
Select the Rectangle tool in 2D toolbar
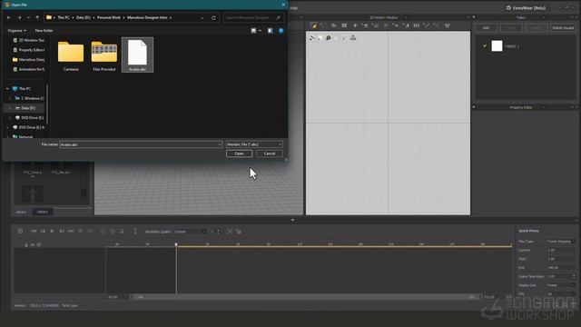coord(344,25)
